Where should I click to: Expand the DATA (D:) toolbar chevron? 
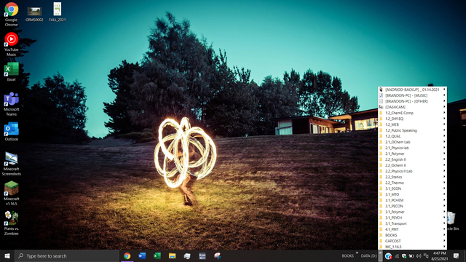pyautogui.click(x=380, y=255)
